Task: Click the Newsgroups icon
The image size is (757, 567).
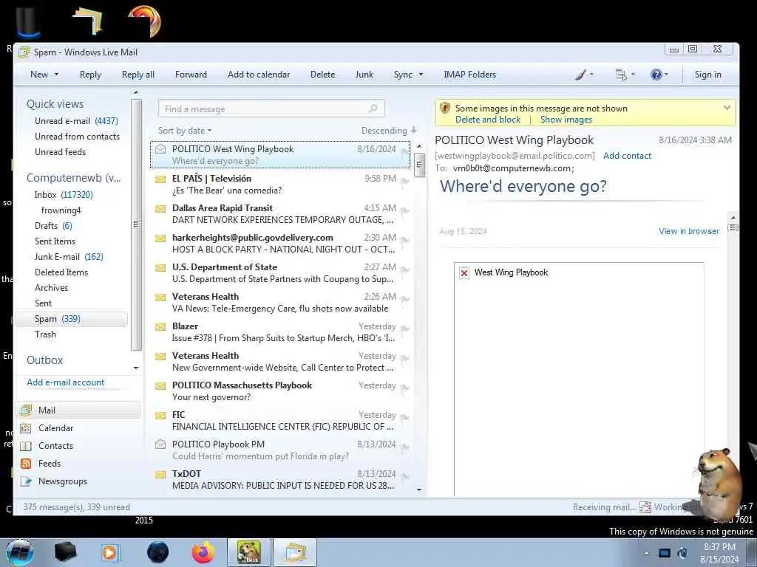Action: coord(26,481)
